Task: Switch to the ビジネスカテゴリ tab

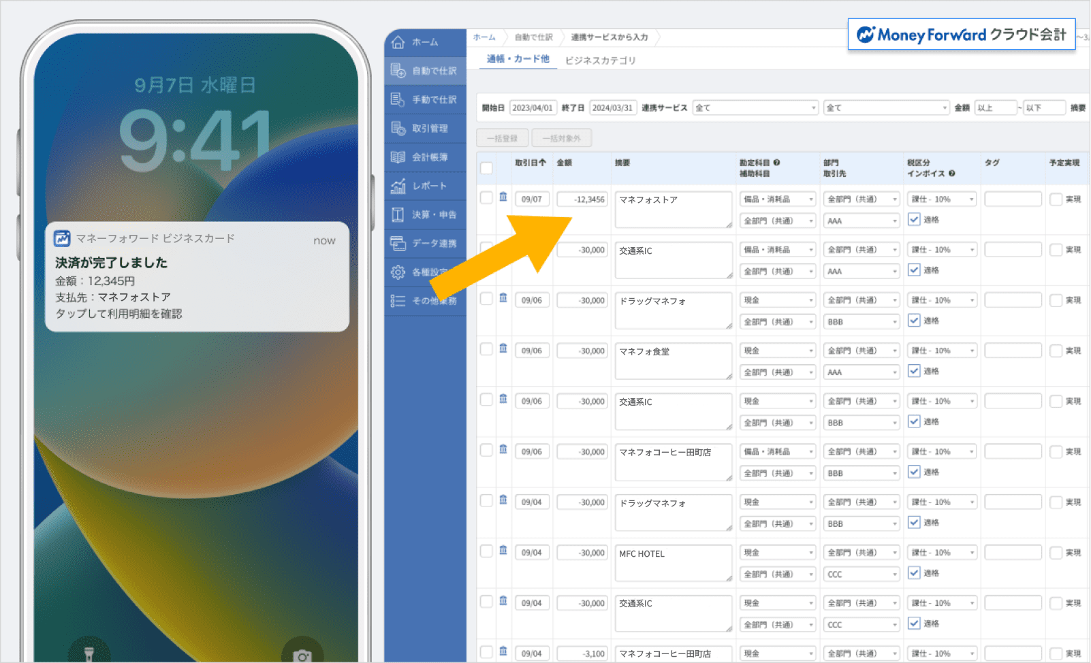Action: pos(600,61)
